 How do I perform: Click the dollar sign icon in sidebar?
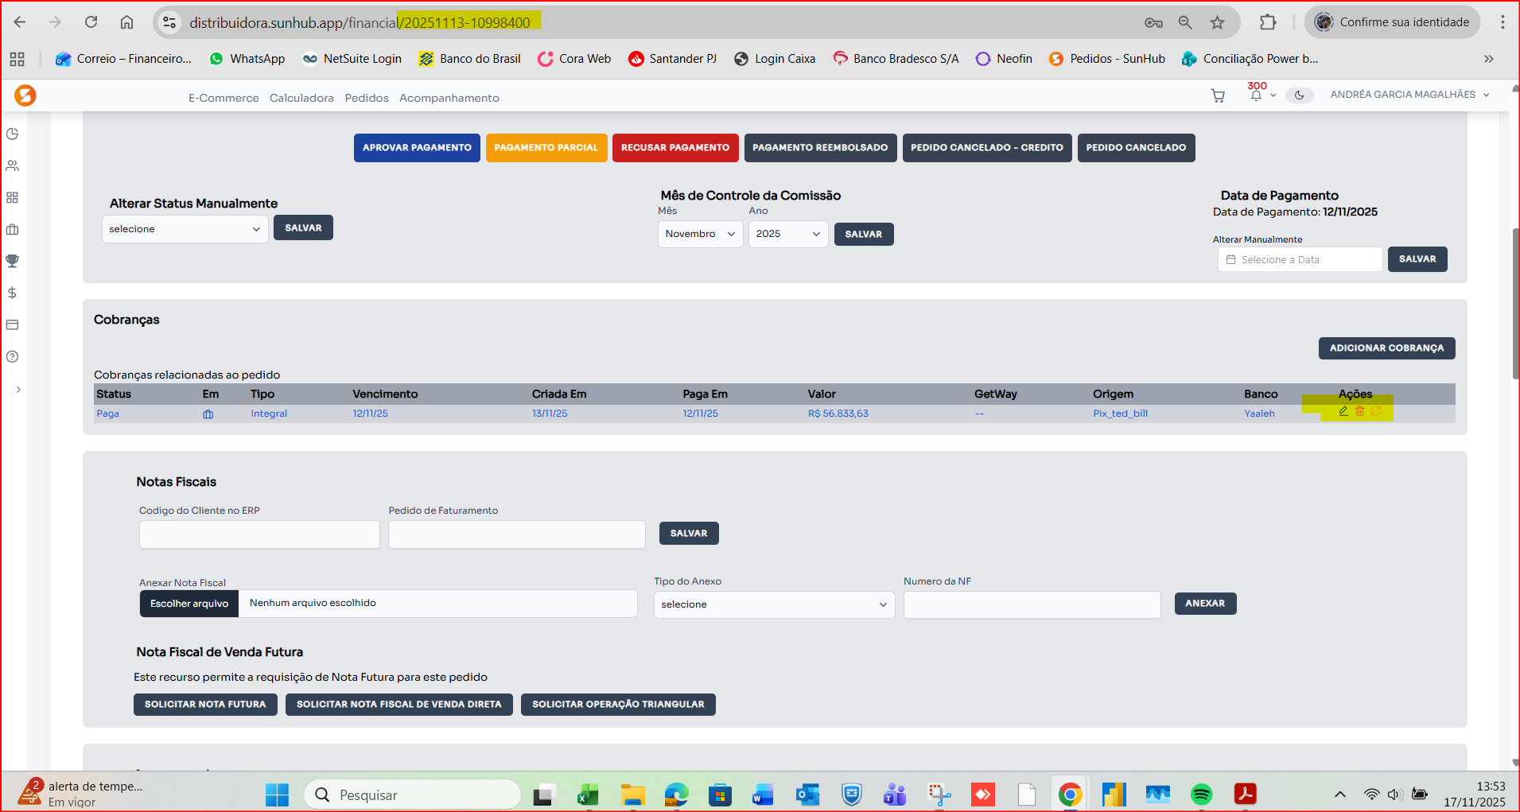[x=13, y=293]
